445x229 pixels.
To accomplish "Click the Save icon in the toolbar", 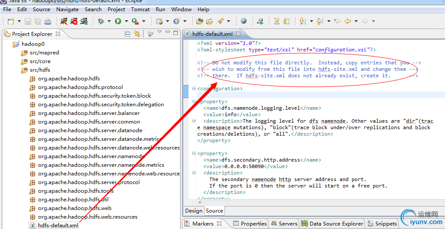I will (x=28, y=21).
